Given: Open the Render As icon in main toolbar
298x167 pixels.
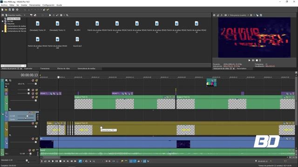Looking at the screenshot, I should tap(14, 9).
